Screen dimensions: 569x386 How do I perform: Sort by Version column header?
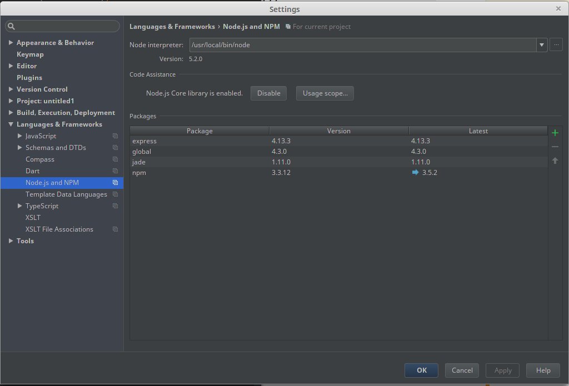339,131
